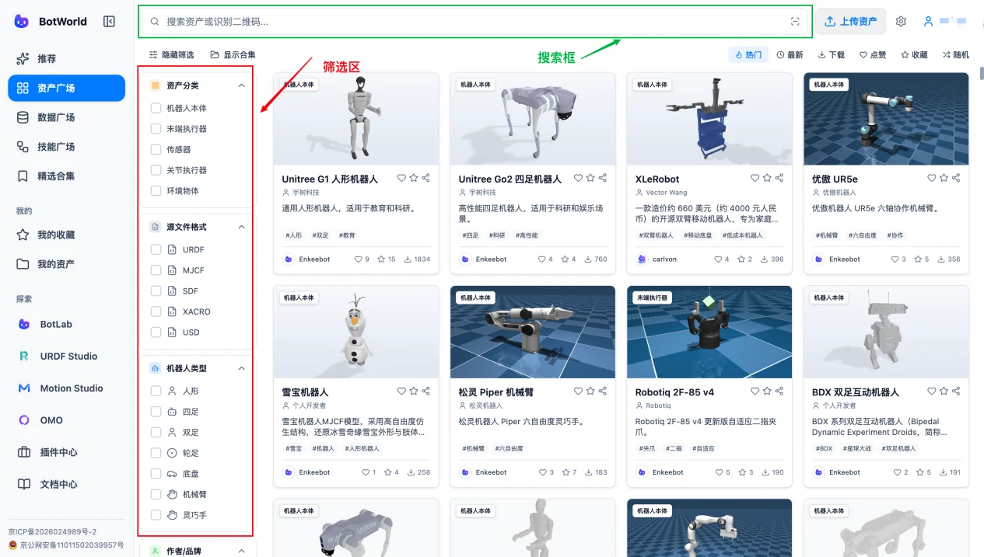The image size is (984, 557).
Task: Open the 推荐 sidebar page
Action: click(x=66, y=58)
